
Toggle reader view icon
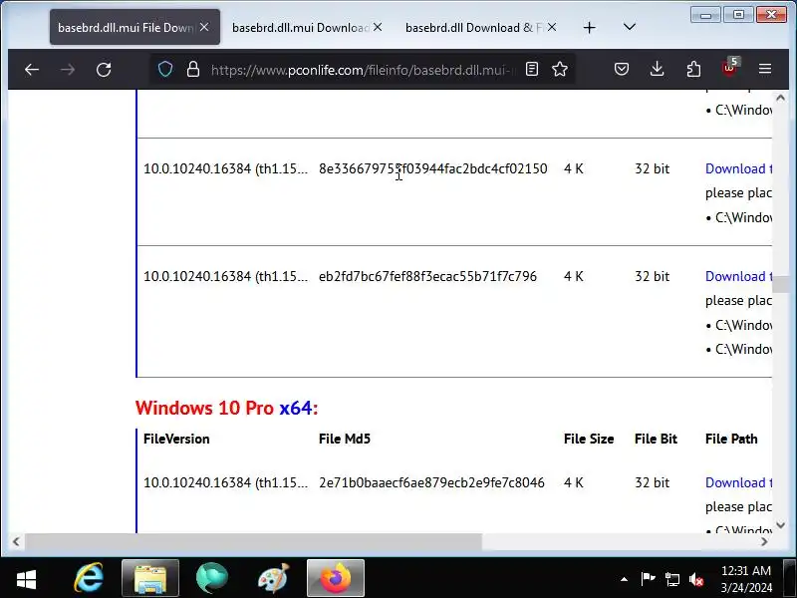[532, 69]
